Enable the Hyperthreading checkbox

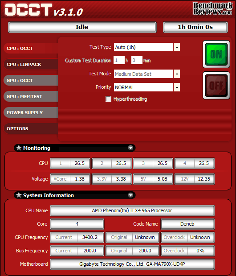coord(108,99)
